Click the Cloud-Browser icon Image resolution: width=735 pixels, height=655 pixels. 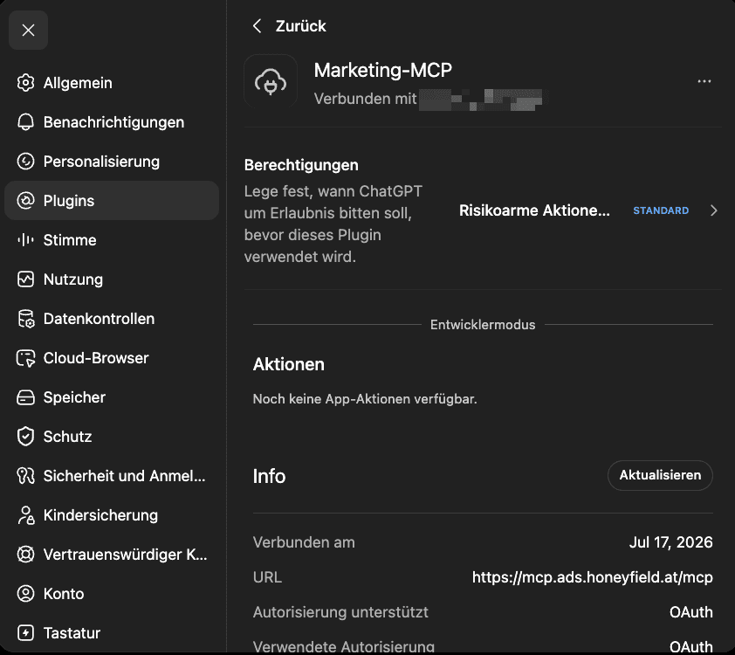pyautogui.click(x=26, y=358)
